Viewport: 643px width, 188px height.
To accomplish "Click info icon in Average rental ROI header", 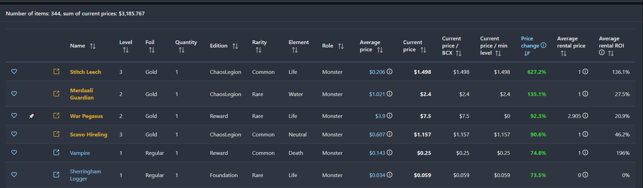I will tap(601, 53).
